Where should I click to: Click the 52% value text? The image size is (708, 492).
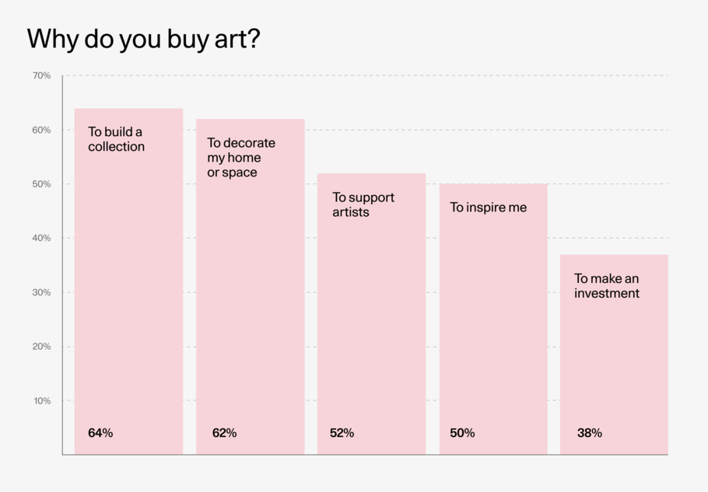342,433
